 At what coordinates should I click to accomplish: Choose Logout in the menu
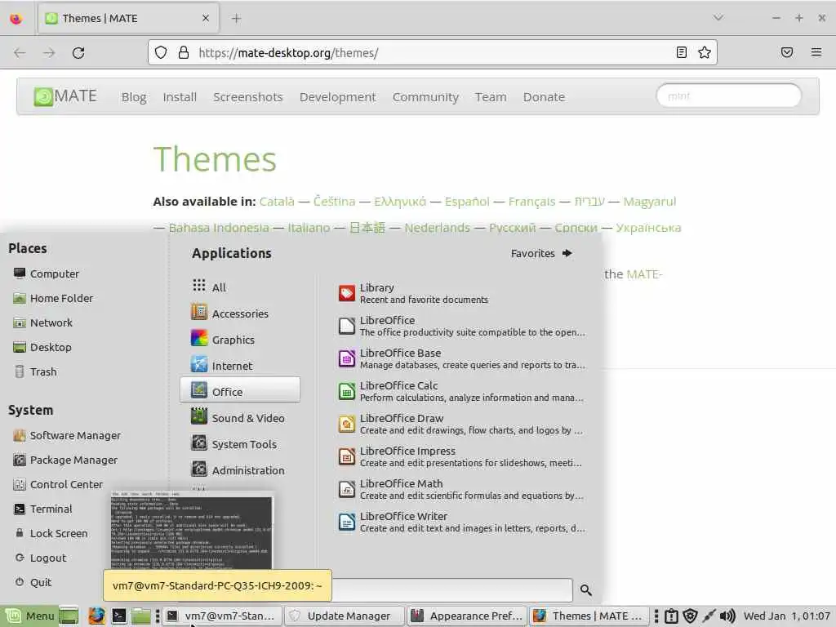tap(41, 558)
